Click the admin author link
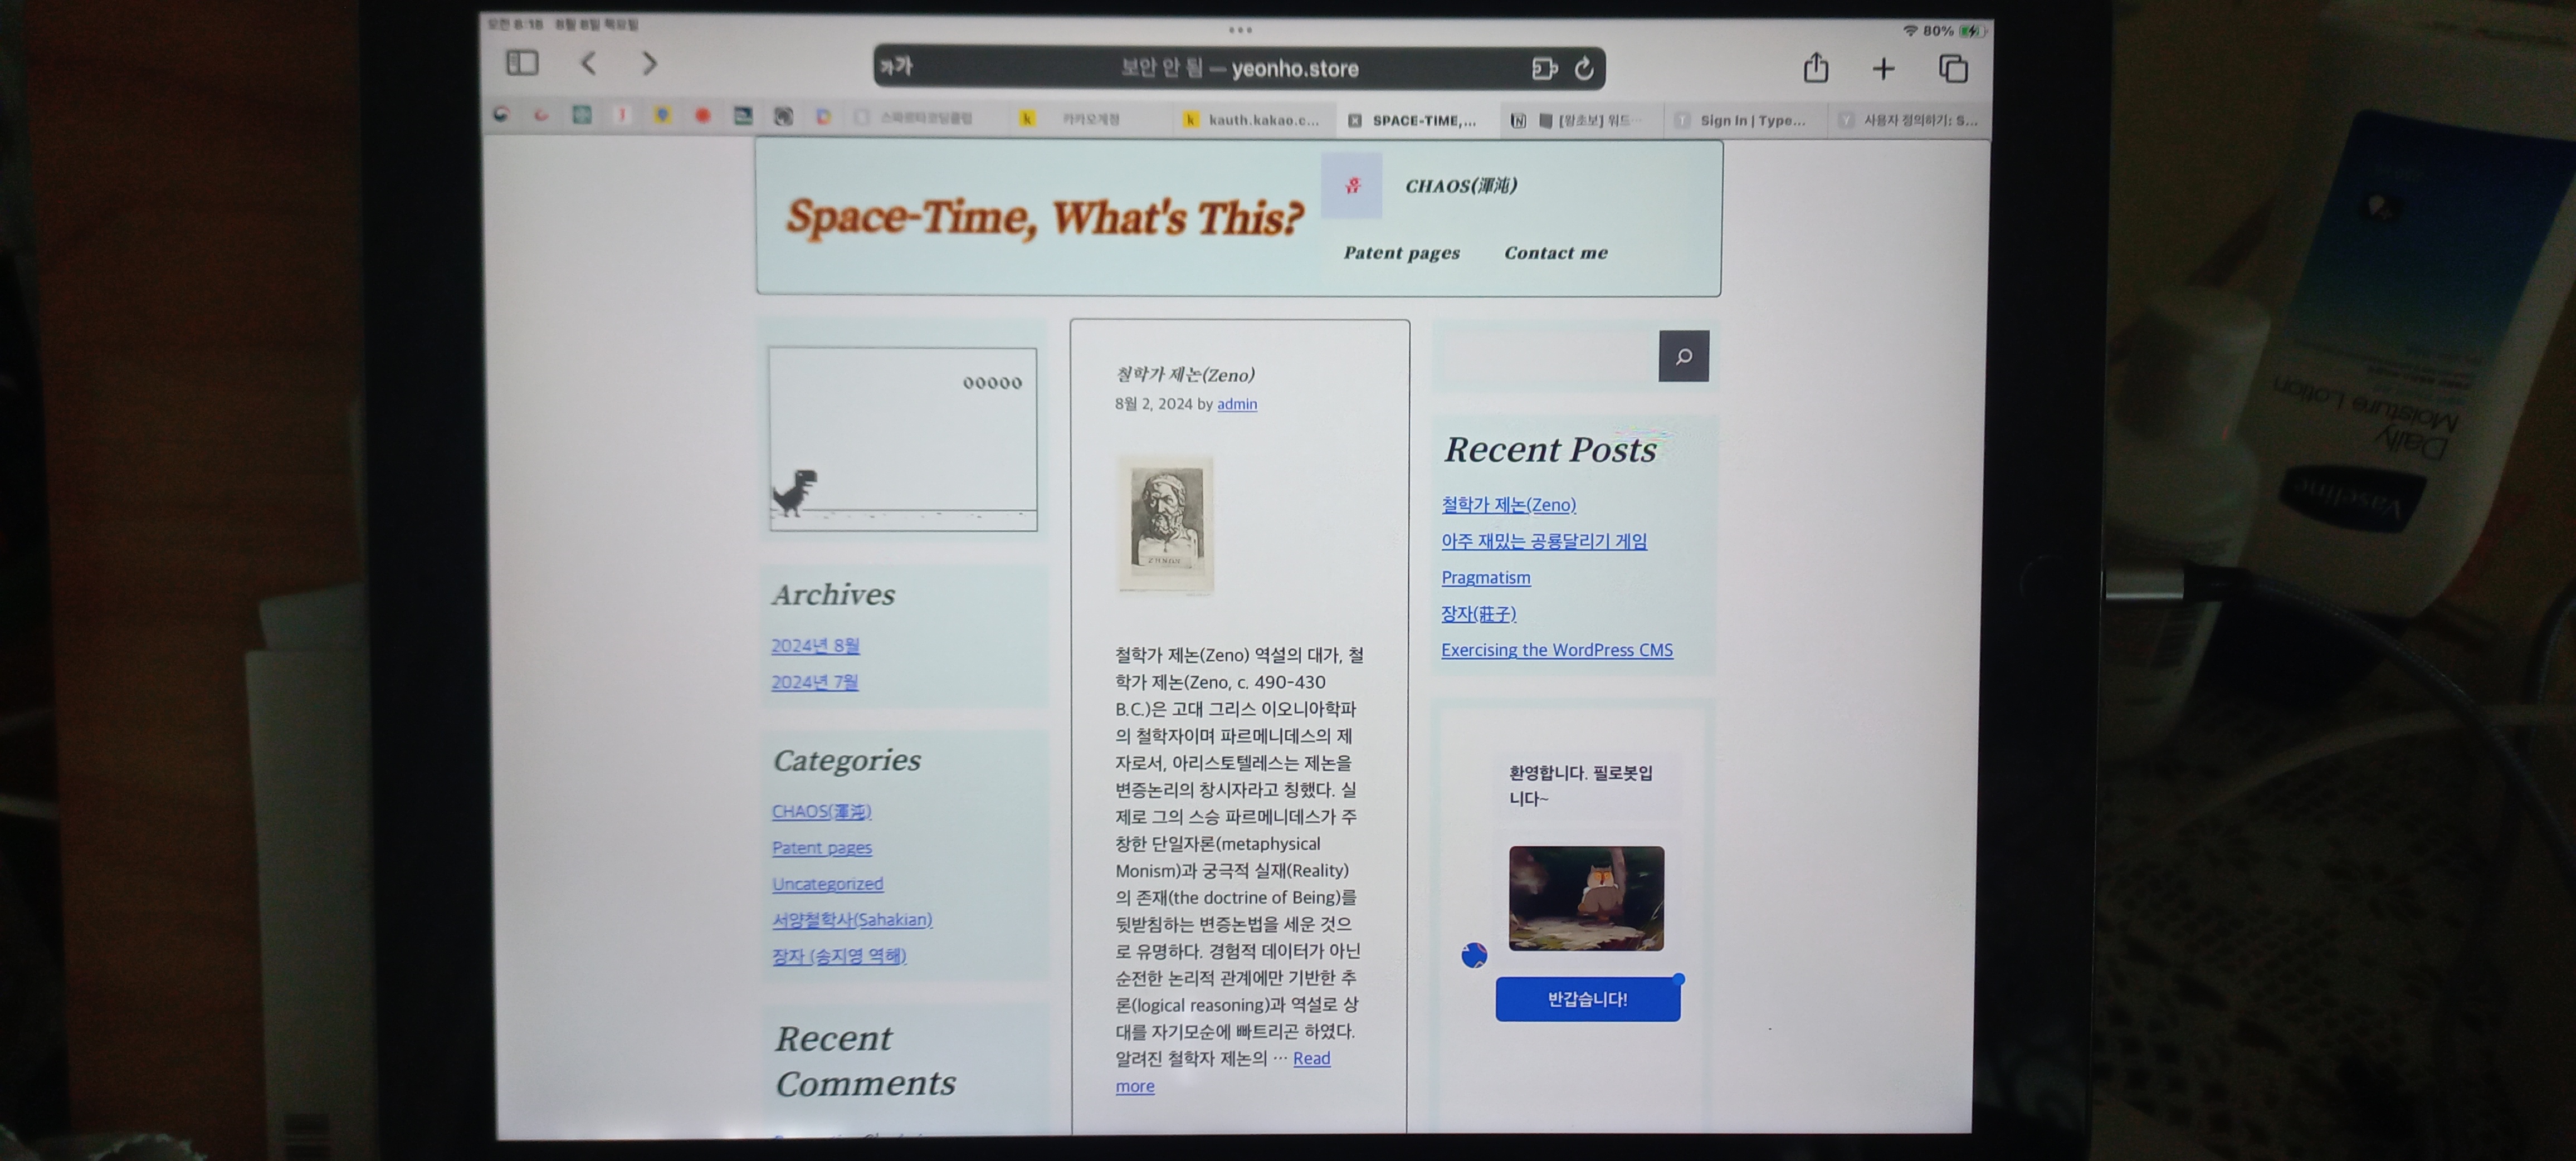The image size is (2576, 1161). pyautogui.click(x=1237, y=404)
